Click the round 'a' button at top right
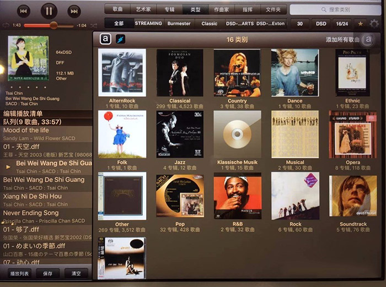Viewport: 386px width, 287px height. coord(368,39)
